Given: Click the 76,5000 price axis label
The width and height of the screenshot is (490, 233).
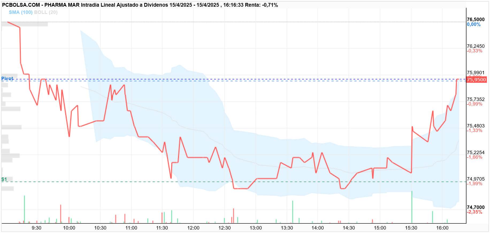Looking at the screenshot, I should coord(476,20).
